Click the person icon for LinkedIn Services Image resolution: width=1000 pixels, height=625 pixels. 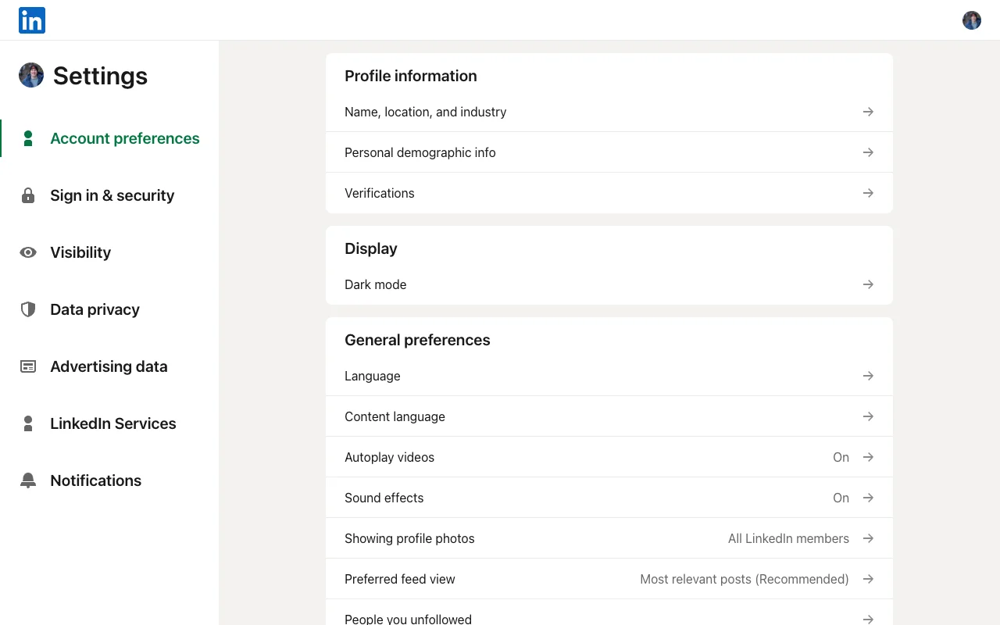tap(28, 423)
